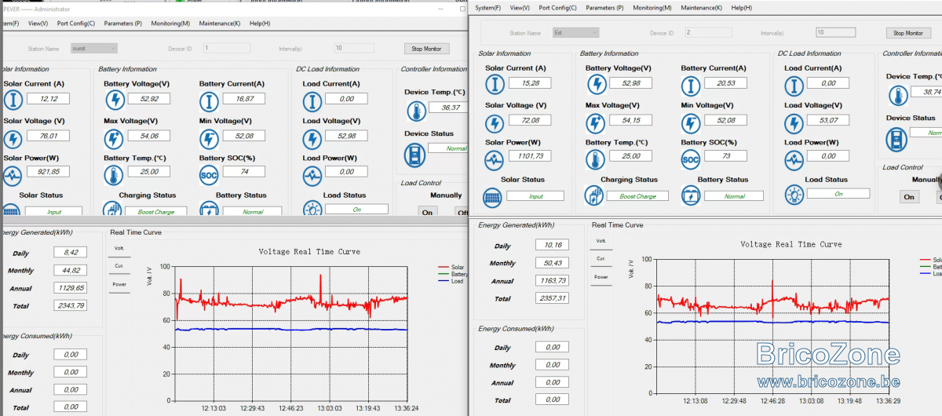Open the Station Name dropdown showing 'ouest'
942x416 pixels.
93,49
